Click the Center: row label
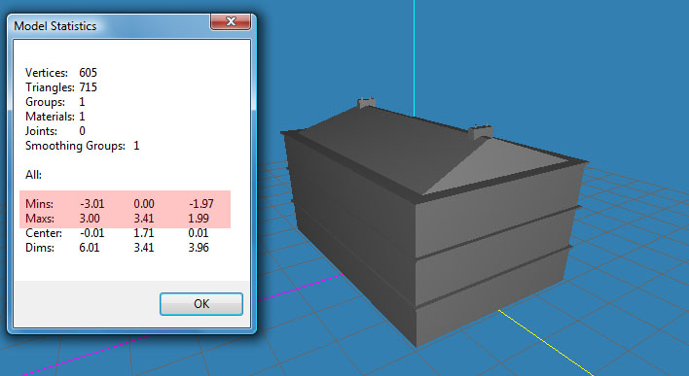 click(44, 233)
